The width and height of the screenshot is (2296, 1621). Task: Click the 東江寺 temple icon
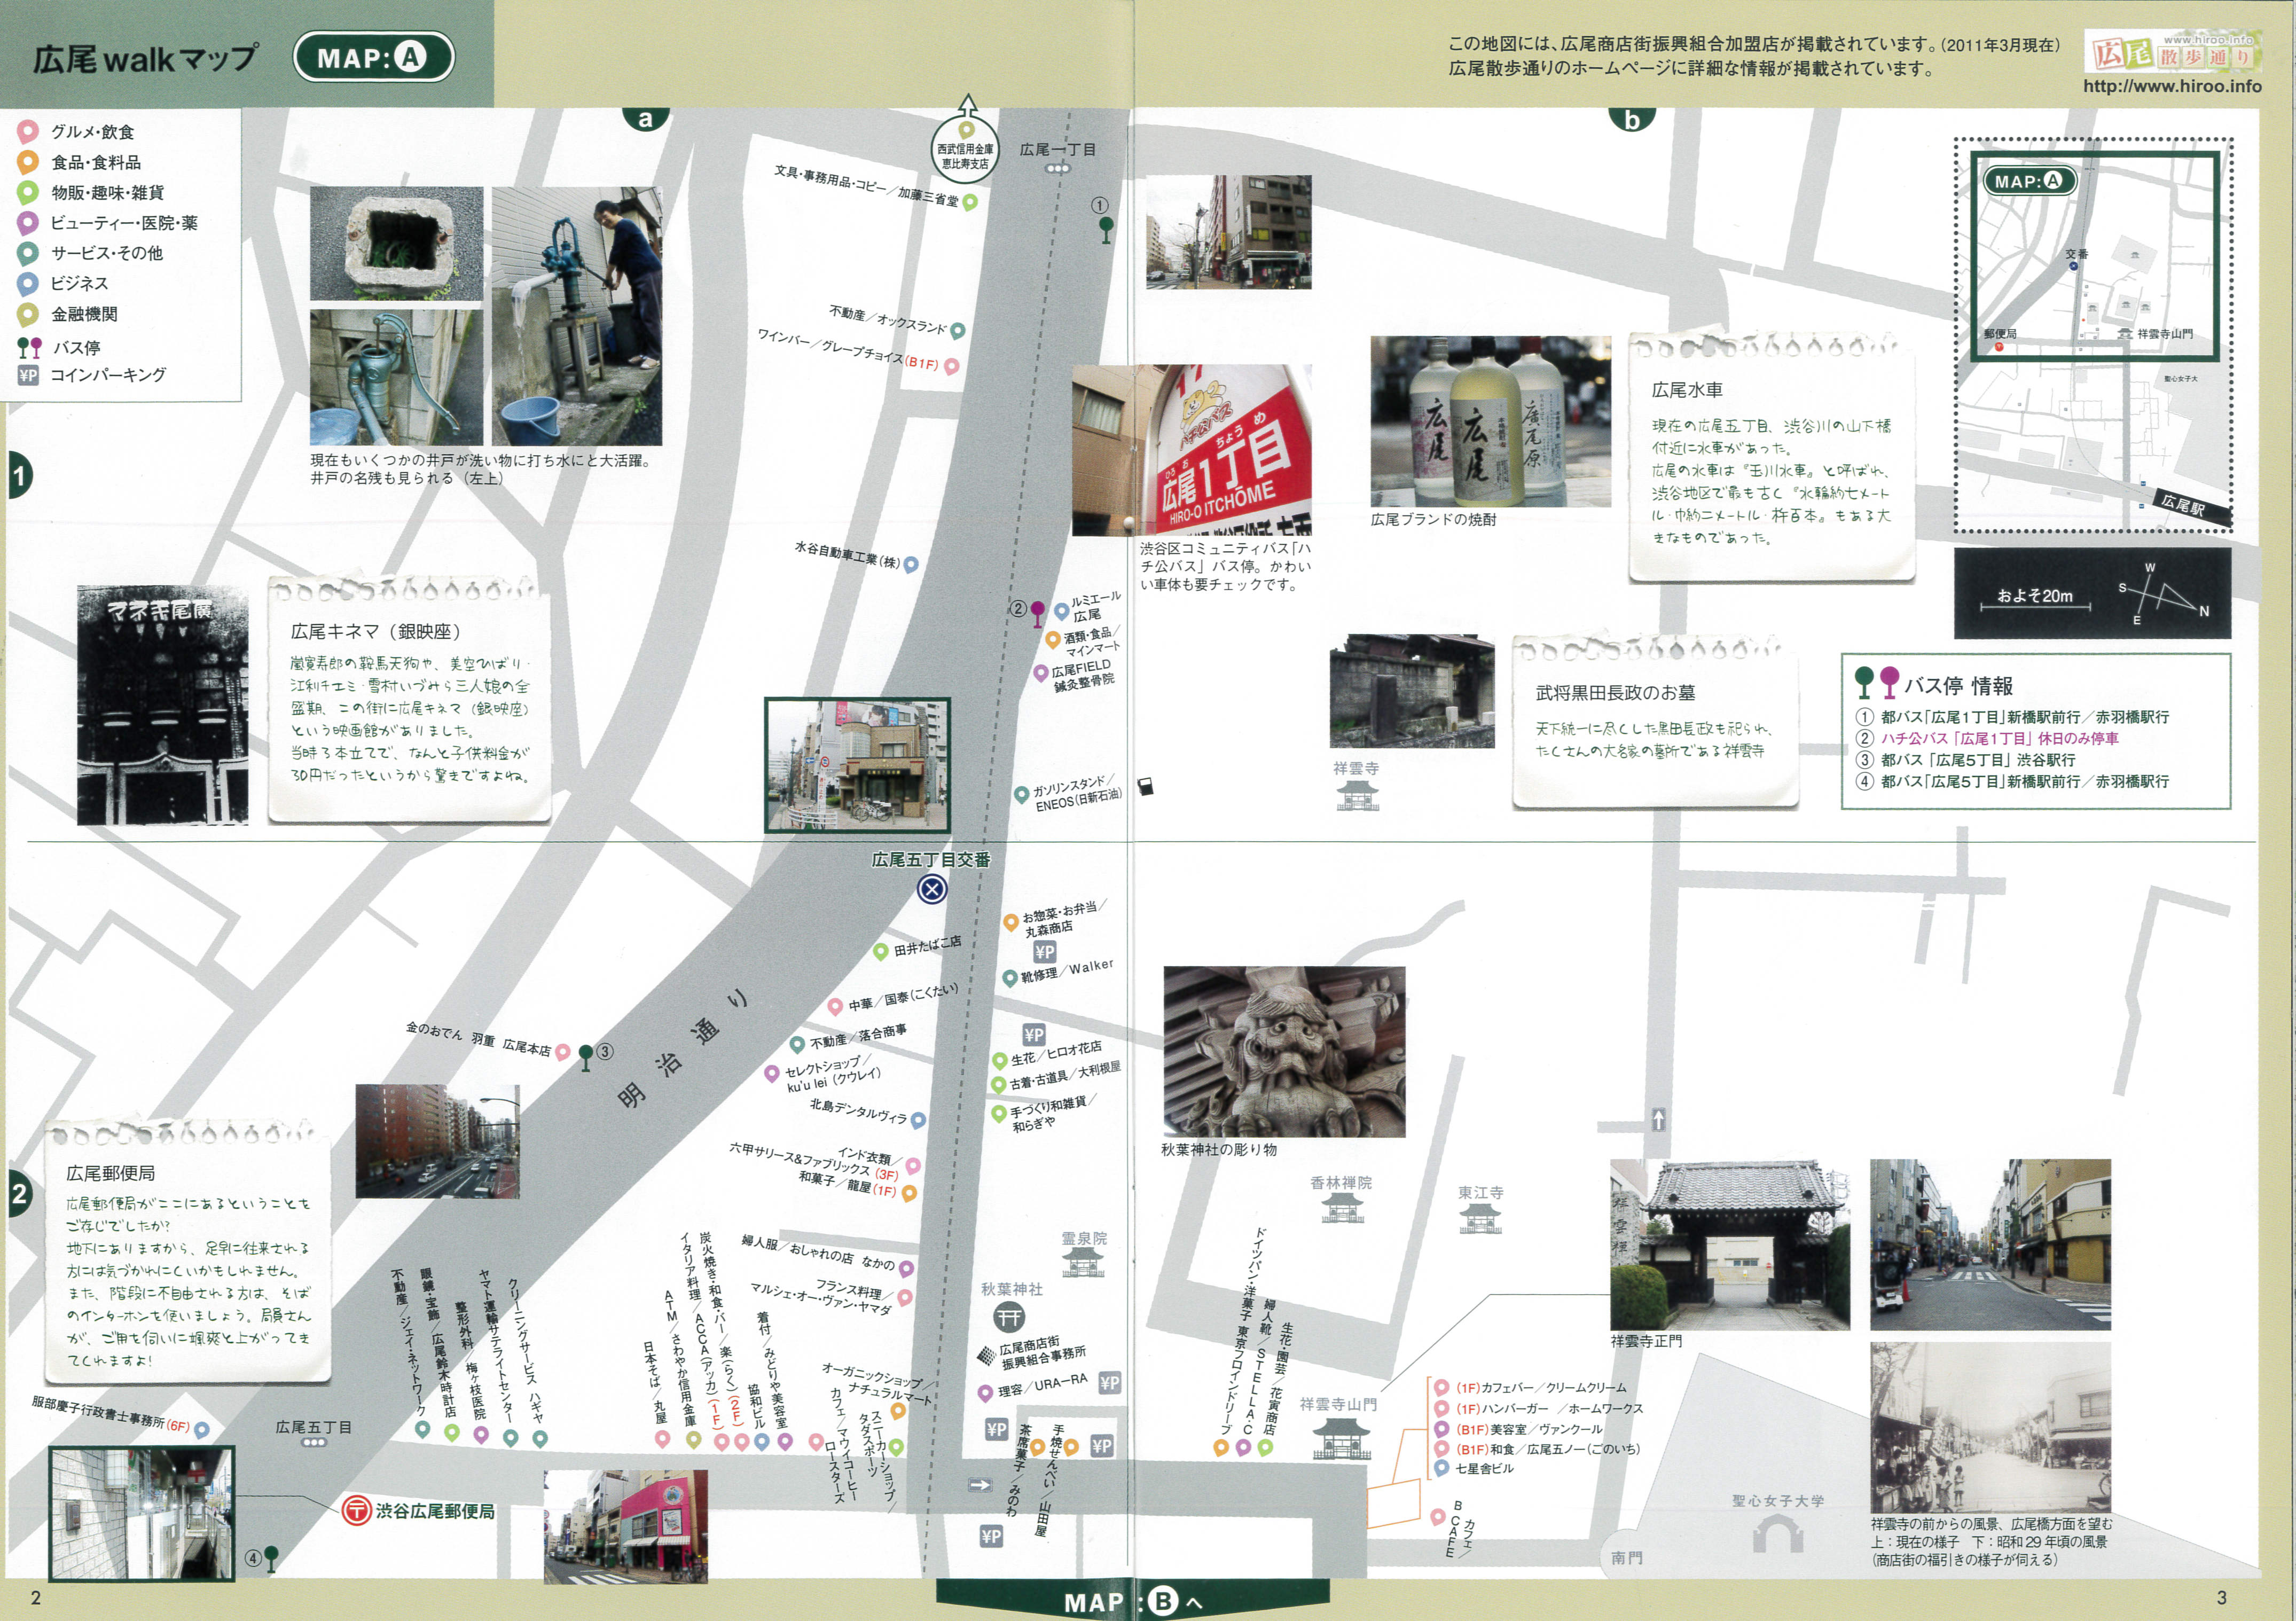(1479, 1219)
